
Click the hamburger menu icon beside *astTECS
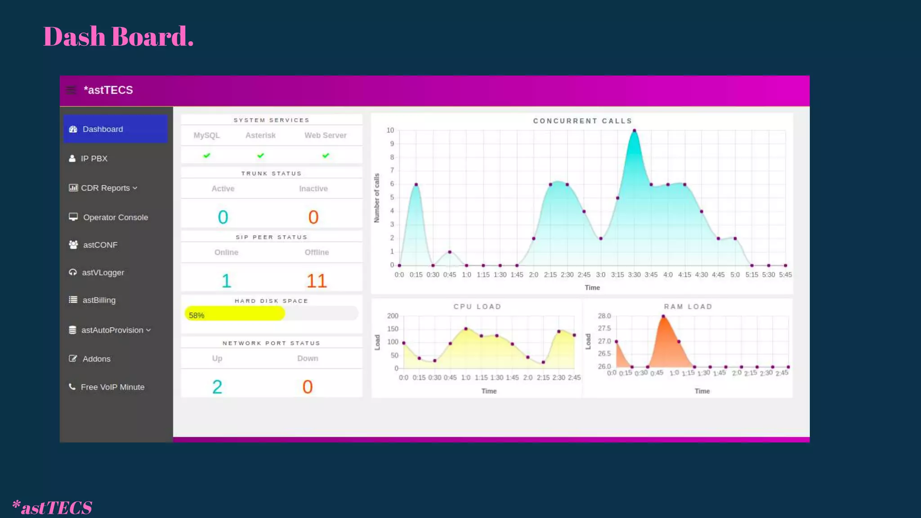(x=71, y=90)
